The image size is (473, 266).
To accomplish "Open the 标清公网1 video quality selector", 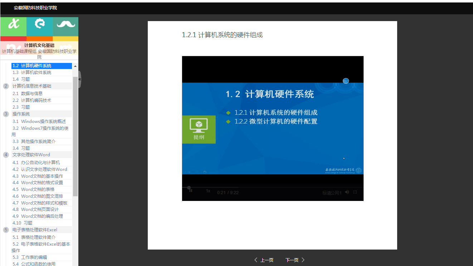I will click(x=332, y=193).
